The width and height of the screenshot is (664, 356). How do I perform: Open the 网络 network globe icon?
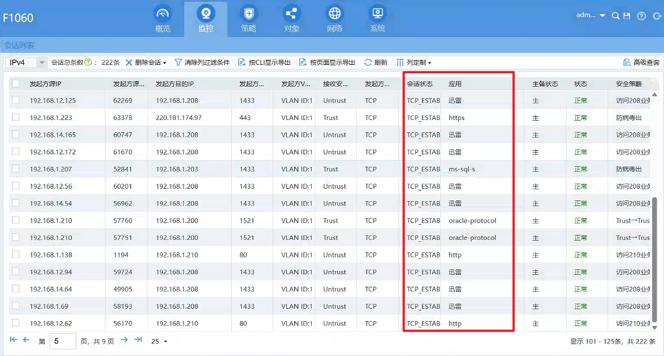pos(334,14)
